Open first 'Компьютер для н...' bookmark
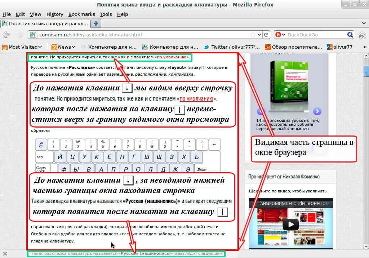Screen dimensions: 369x258 [x=109, y=47]
